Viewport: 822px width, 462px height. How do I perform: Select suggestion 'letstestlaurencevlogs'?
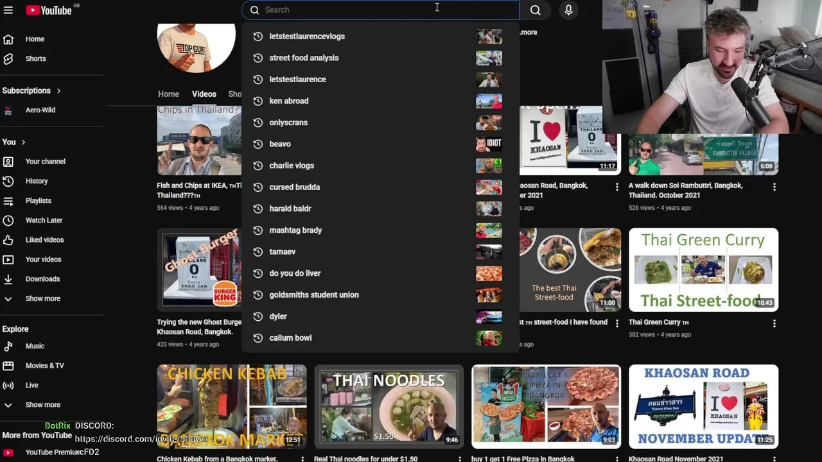(380, 37)
